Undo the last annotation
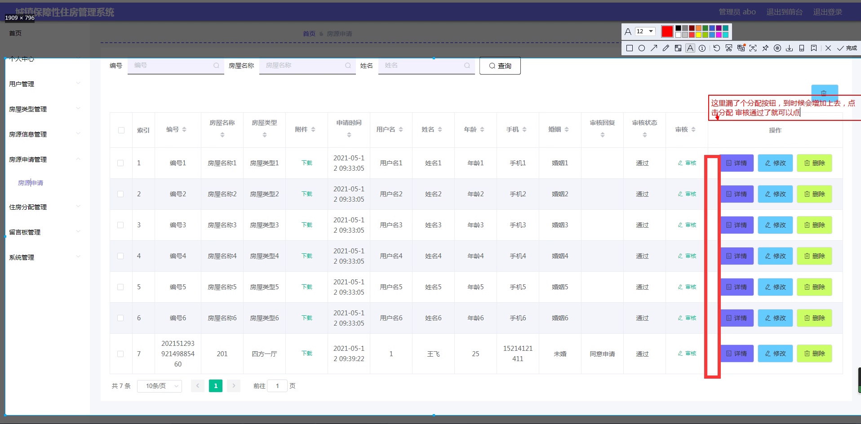This screenshot has width=861, height=424. [x=717, y=48]
